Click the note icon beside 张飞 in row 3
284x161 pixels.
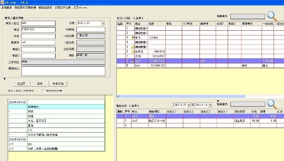133,38
